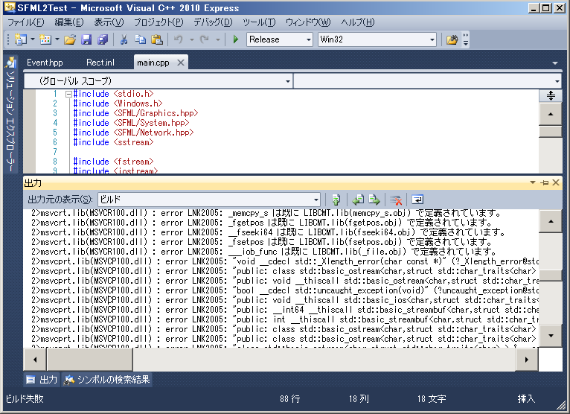
Task: Select the シンボルの検索結果 tab
Action: pos(107,380)
